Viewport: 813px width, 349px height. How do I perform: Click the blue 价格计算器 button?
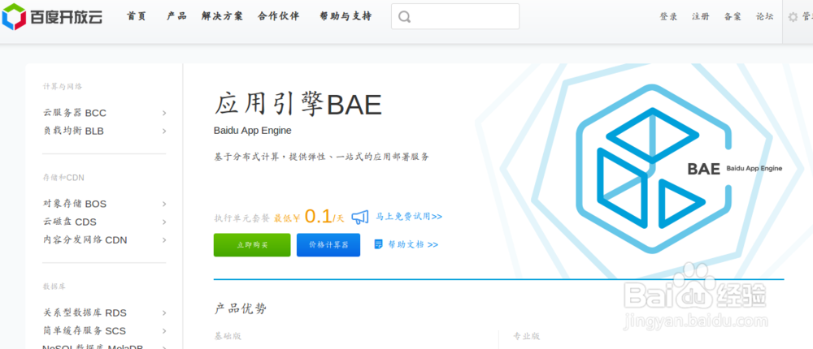coord(328,245)
